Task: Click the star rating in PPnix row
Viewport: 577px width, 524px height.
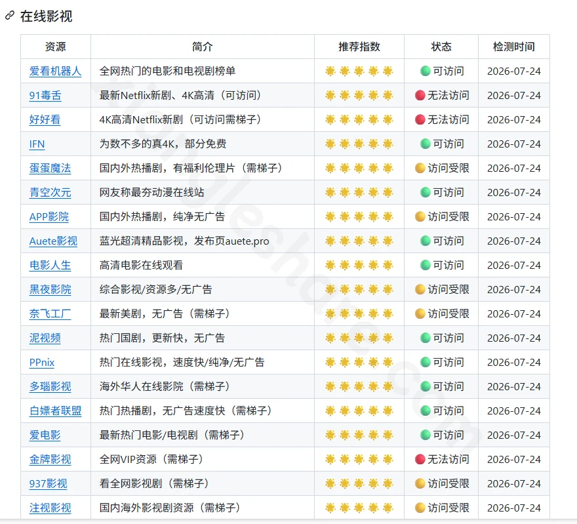Action: pyautogui.click(x=359, y=363)
